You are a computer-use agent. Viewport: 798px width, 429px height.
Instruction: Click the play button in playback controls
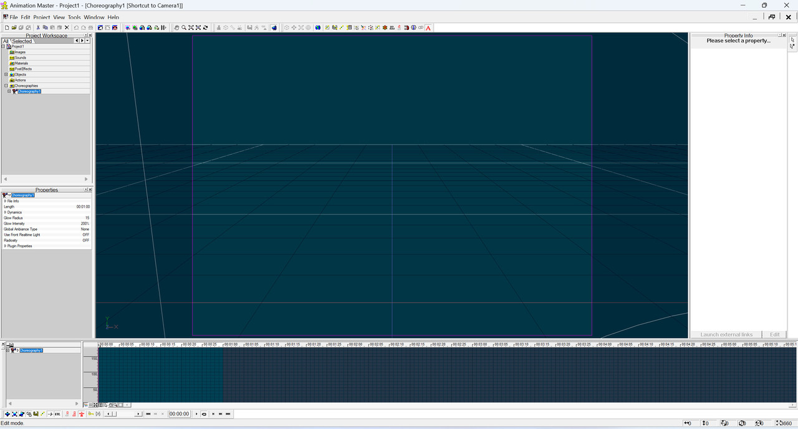point(196,414)
